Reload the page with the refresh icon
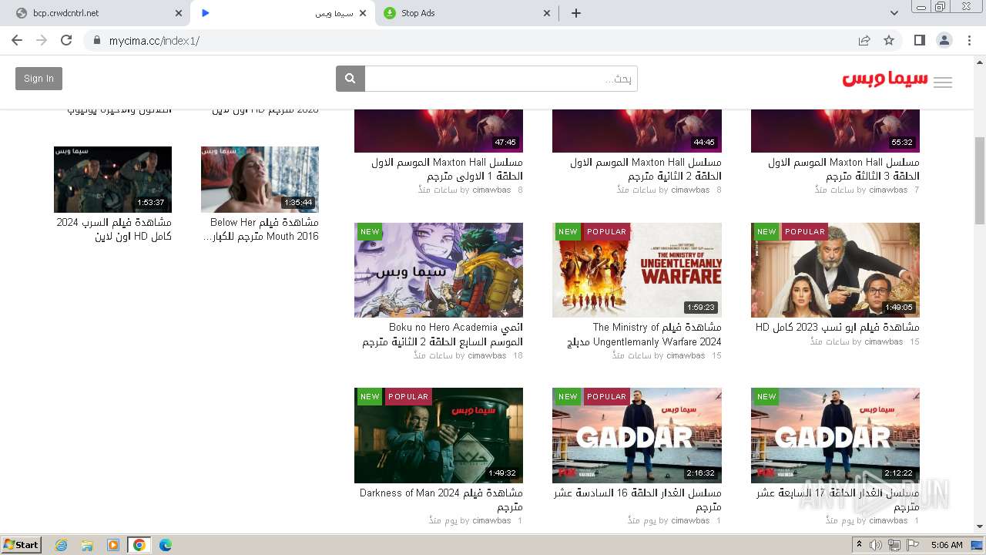This screenshot has width=986, height=555. (x=66, y=40)
